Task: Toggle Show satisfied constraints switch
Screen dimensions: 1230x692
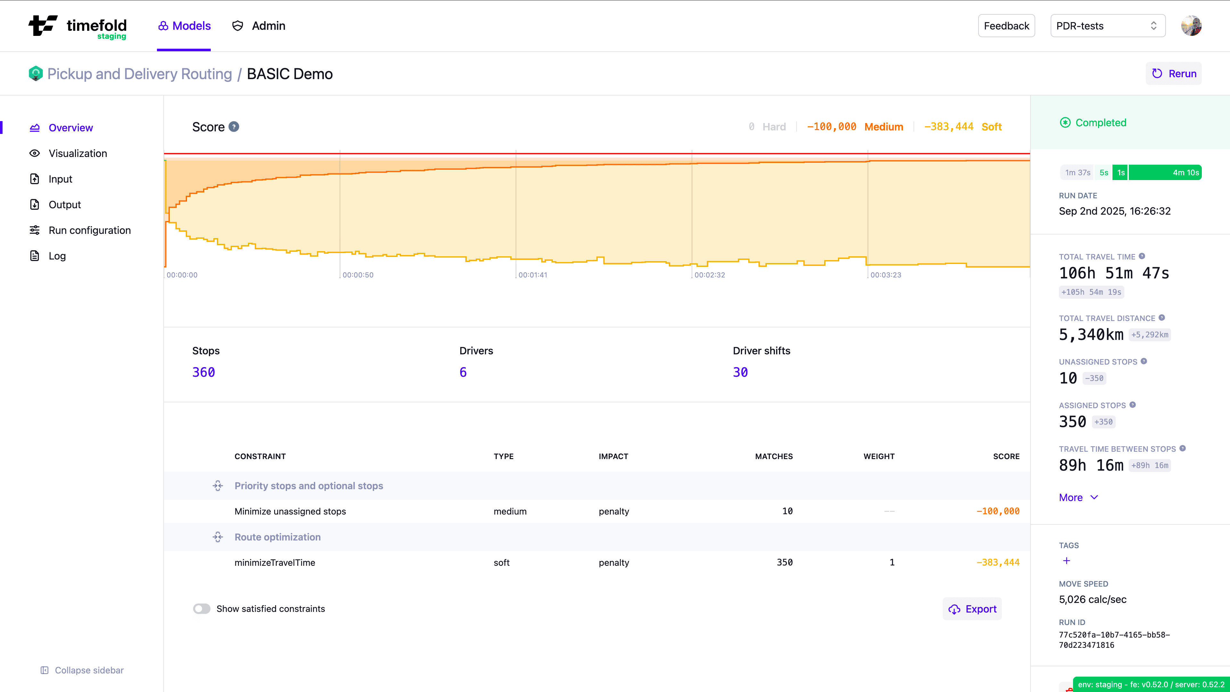Action: point(201,608)
